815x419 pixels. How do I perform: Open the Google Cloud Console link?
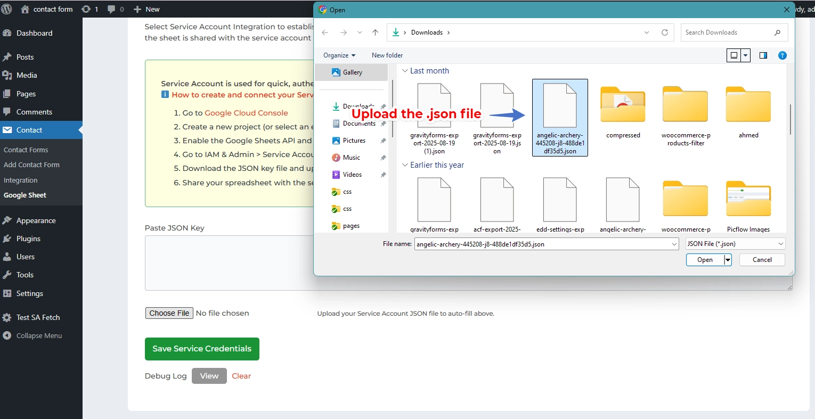click(246, 113)
